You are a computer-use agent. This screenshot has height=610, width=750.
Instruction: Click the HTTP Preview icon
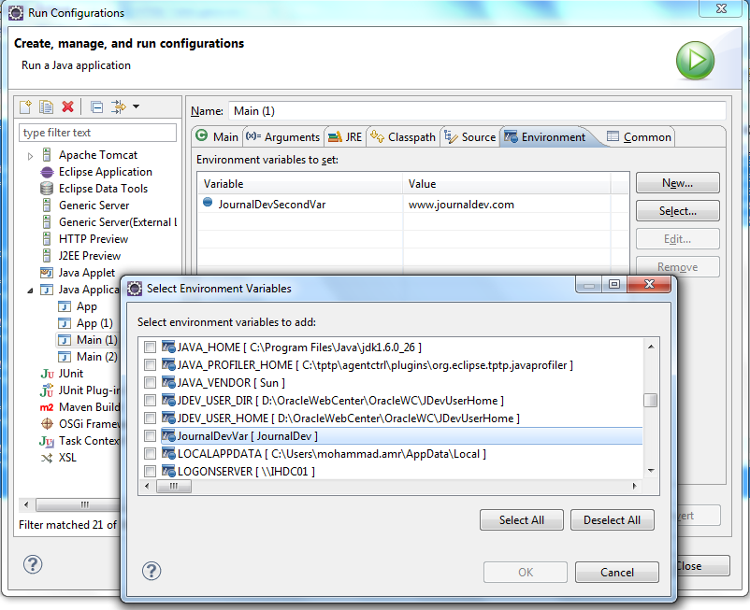pyautogui.click(x=47, y=239)
